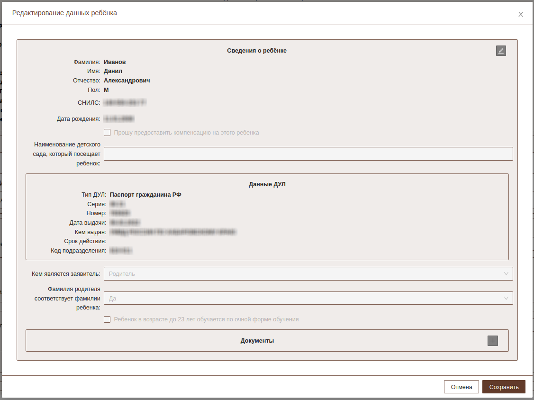534x400 pixels.
Task: Select the 'Данные ДУЛ' section heading
Action: click(x=267, y=184)
